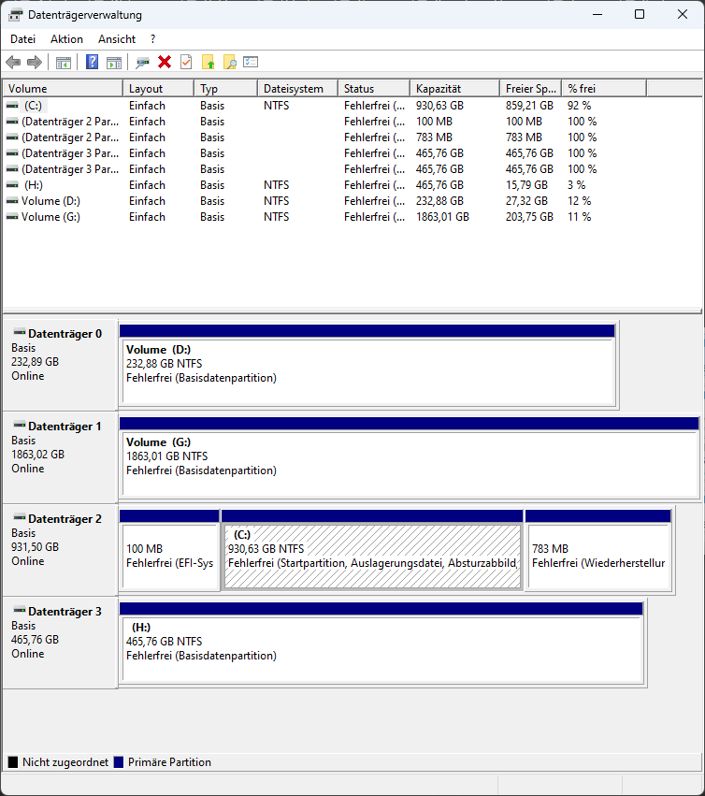Click the 12 % free cell

point(579,201)
